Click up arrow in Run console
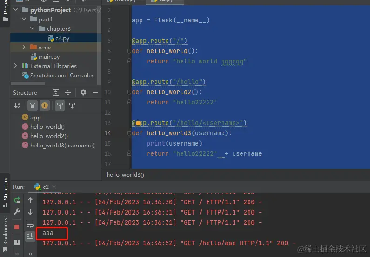 click(30, 200)
